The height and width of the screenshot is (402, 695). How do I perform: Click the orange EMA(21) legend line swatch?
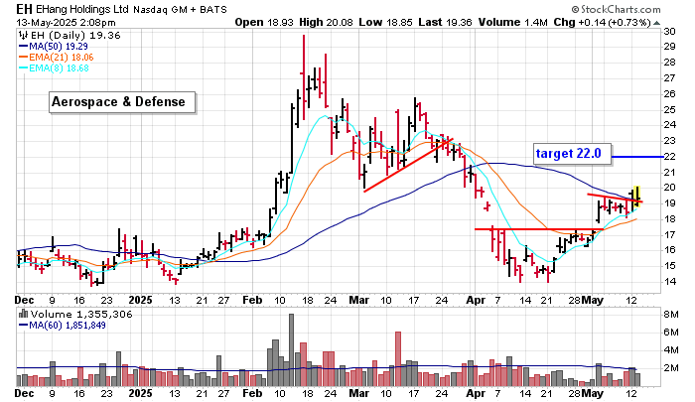pyautogui.click(x=23, y=58)
